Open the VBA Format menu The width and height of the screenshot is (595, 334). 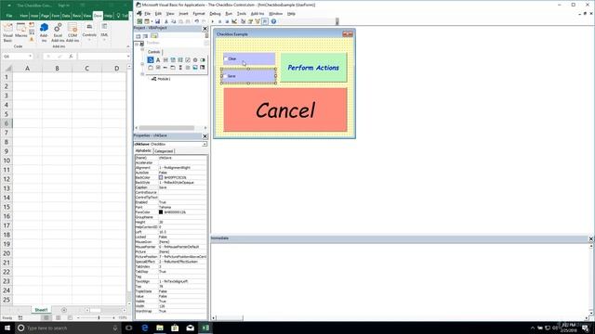(x=199, y=14)
